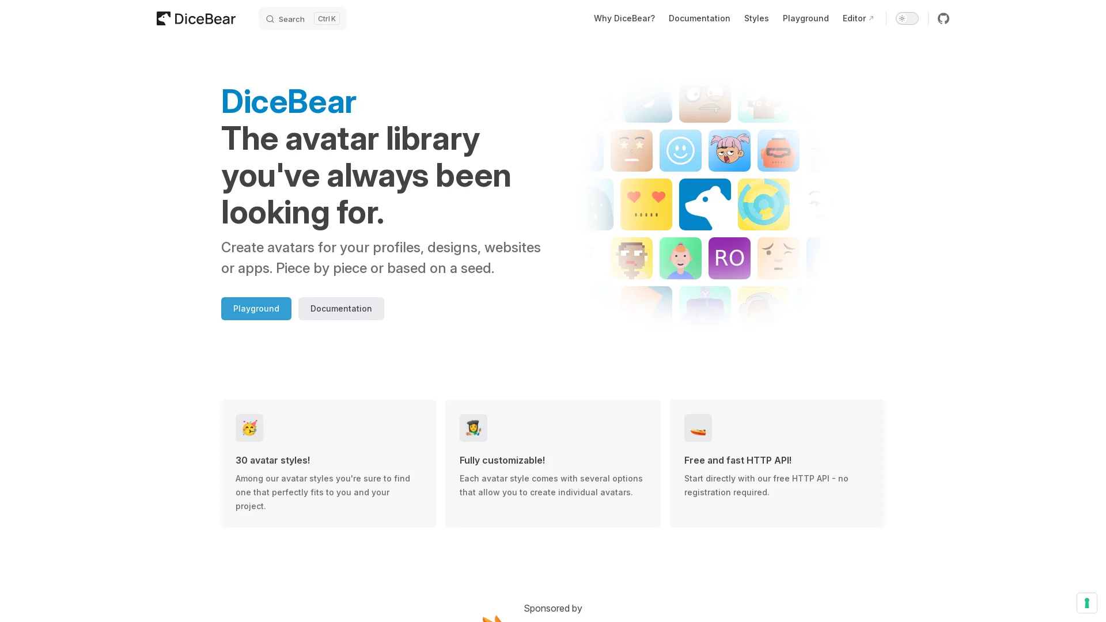Image resolution: width=1106 pixels, height=622 pixels.
Task: Toggle the light/dark theme switch
Action: (x=907, y=18)
